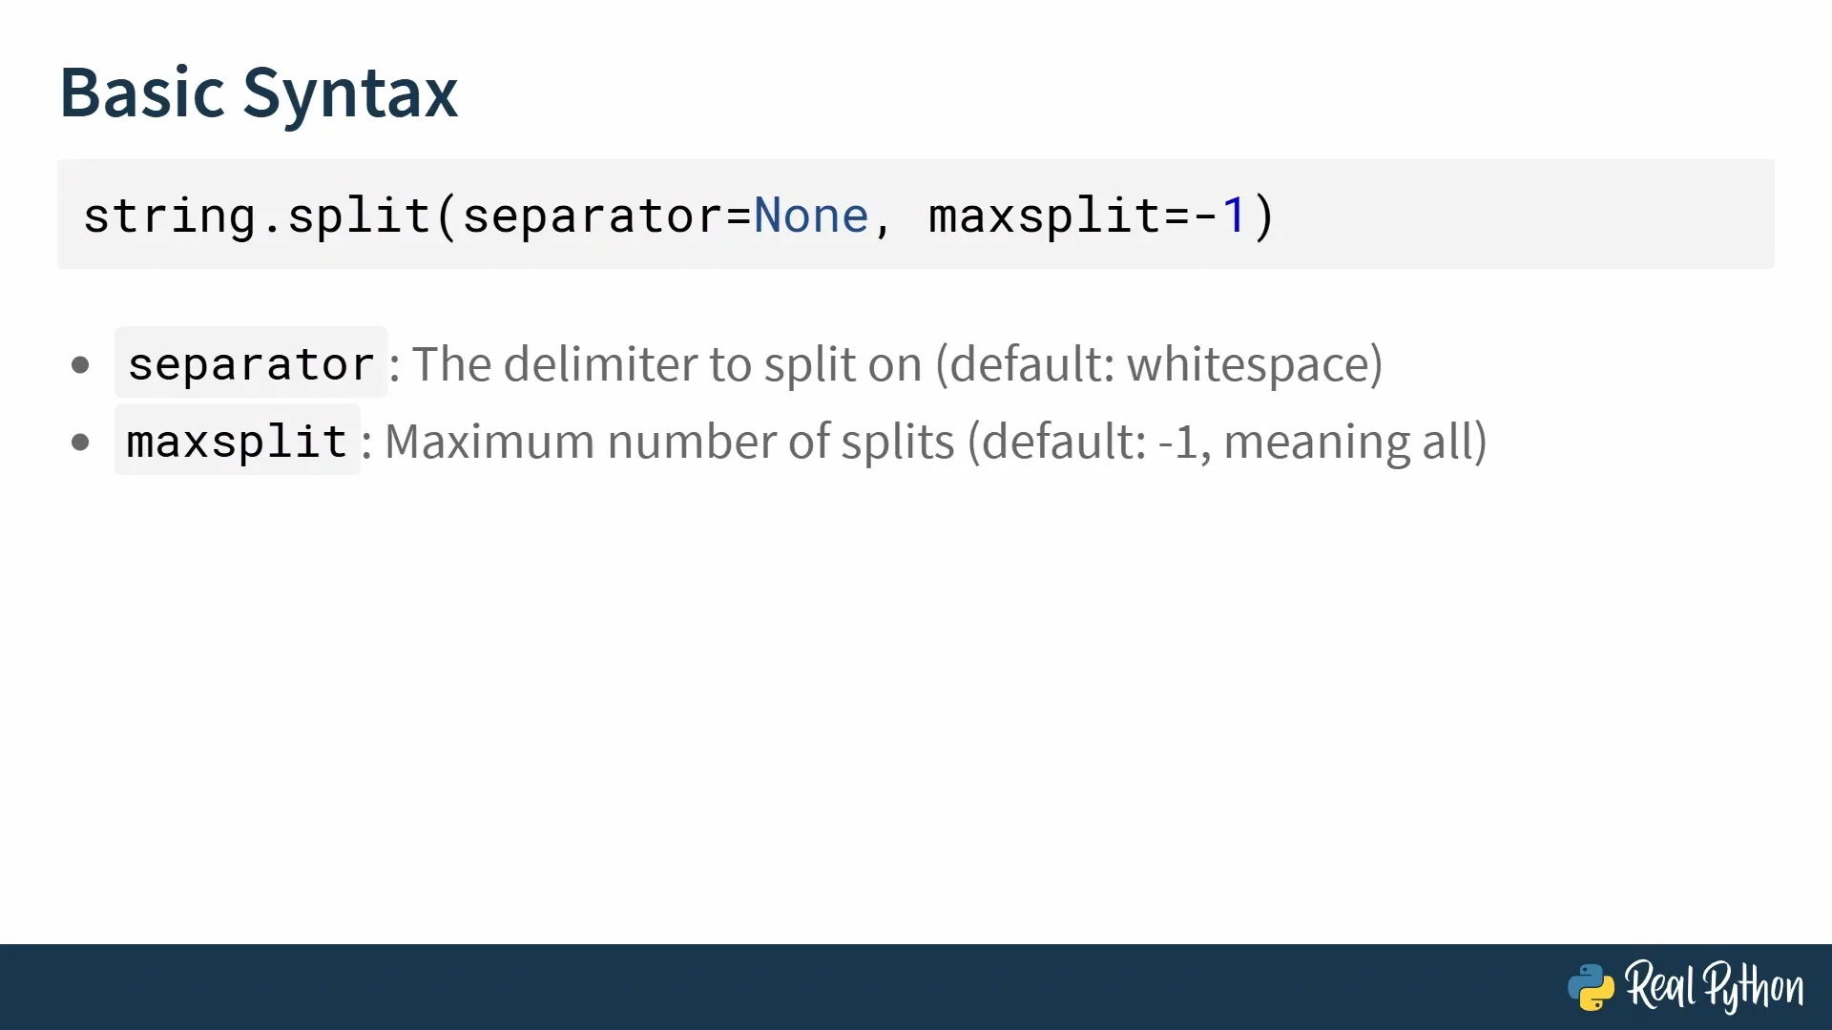This screenshot has height=1030, width=1832.
Task: Click the Basic Syntax heading
Action: pyautogui.click(x=259, y=93)
